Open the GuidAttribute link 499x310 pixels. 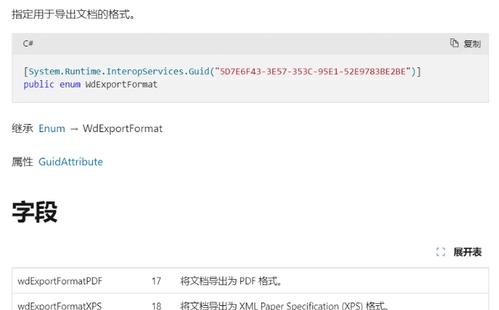(71, 162)
